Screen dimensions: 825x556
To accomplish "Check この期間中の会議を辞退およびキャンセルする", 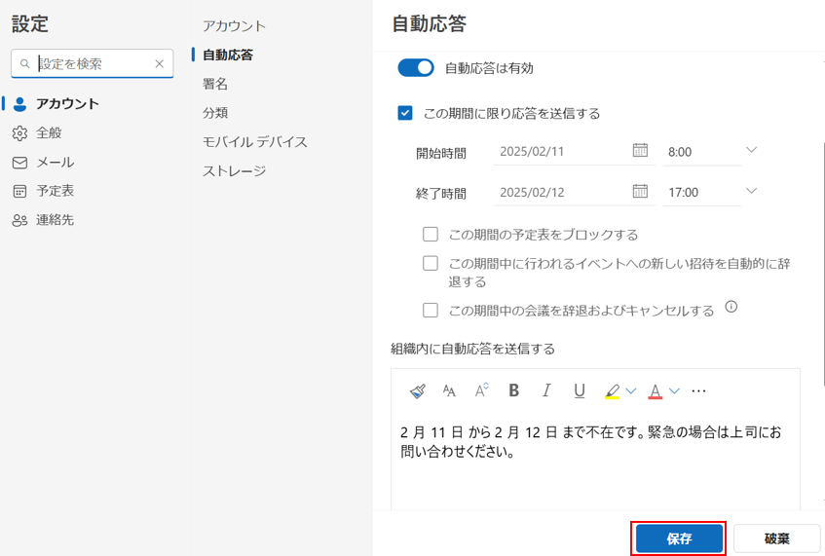I will click(431, 311).
